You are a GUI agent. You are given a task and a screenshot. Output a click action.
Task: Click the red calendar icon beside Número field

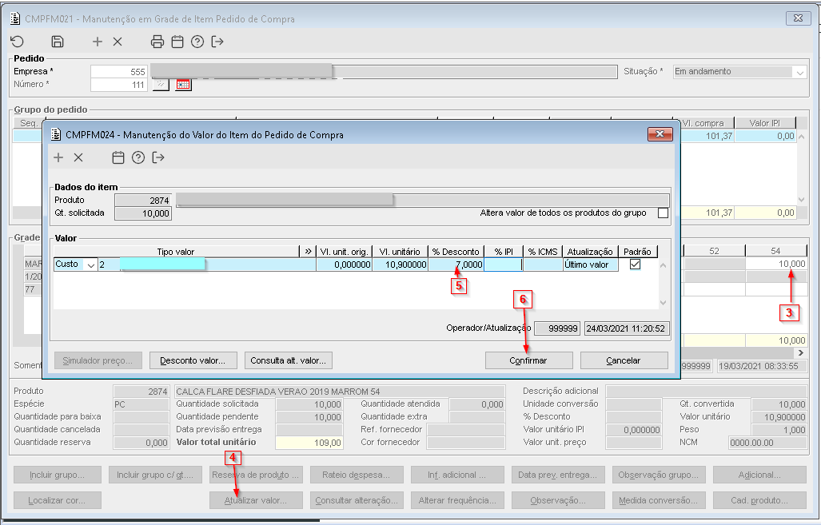tap(183, 84)
